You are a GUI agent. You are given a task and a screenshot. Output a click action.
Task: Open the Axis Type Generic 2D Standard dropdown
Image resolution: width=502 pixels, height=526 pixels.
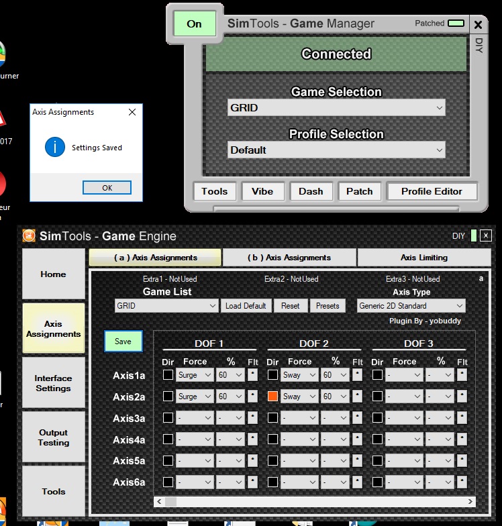point(411,306)
